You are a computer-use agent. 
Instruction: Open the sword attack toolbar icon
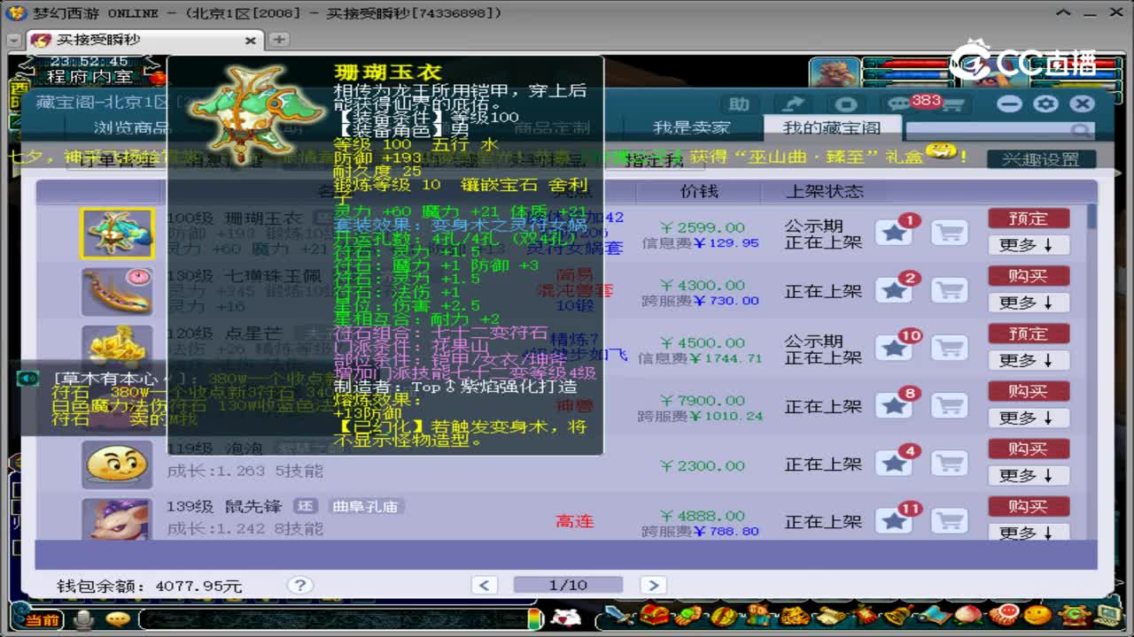click(x=621, y=616)
